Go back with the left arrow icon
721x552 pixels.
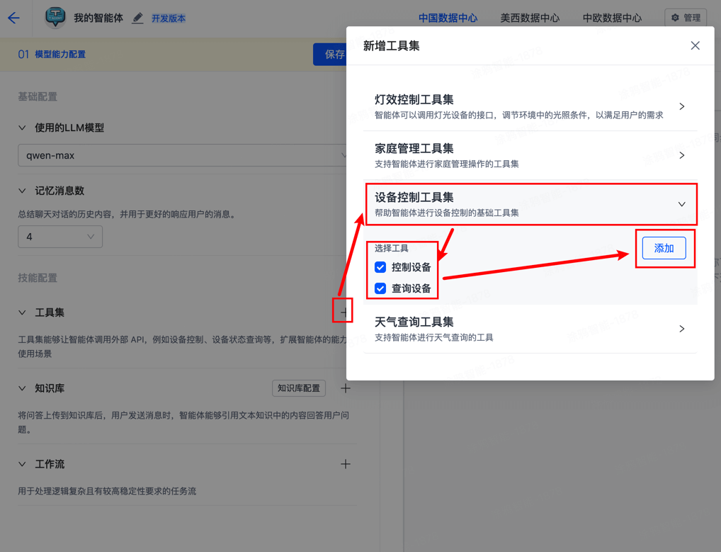tap(13, 18)
